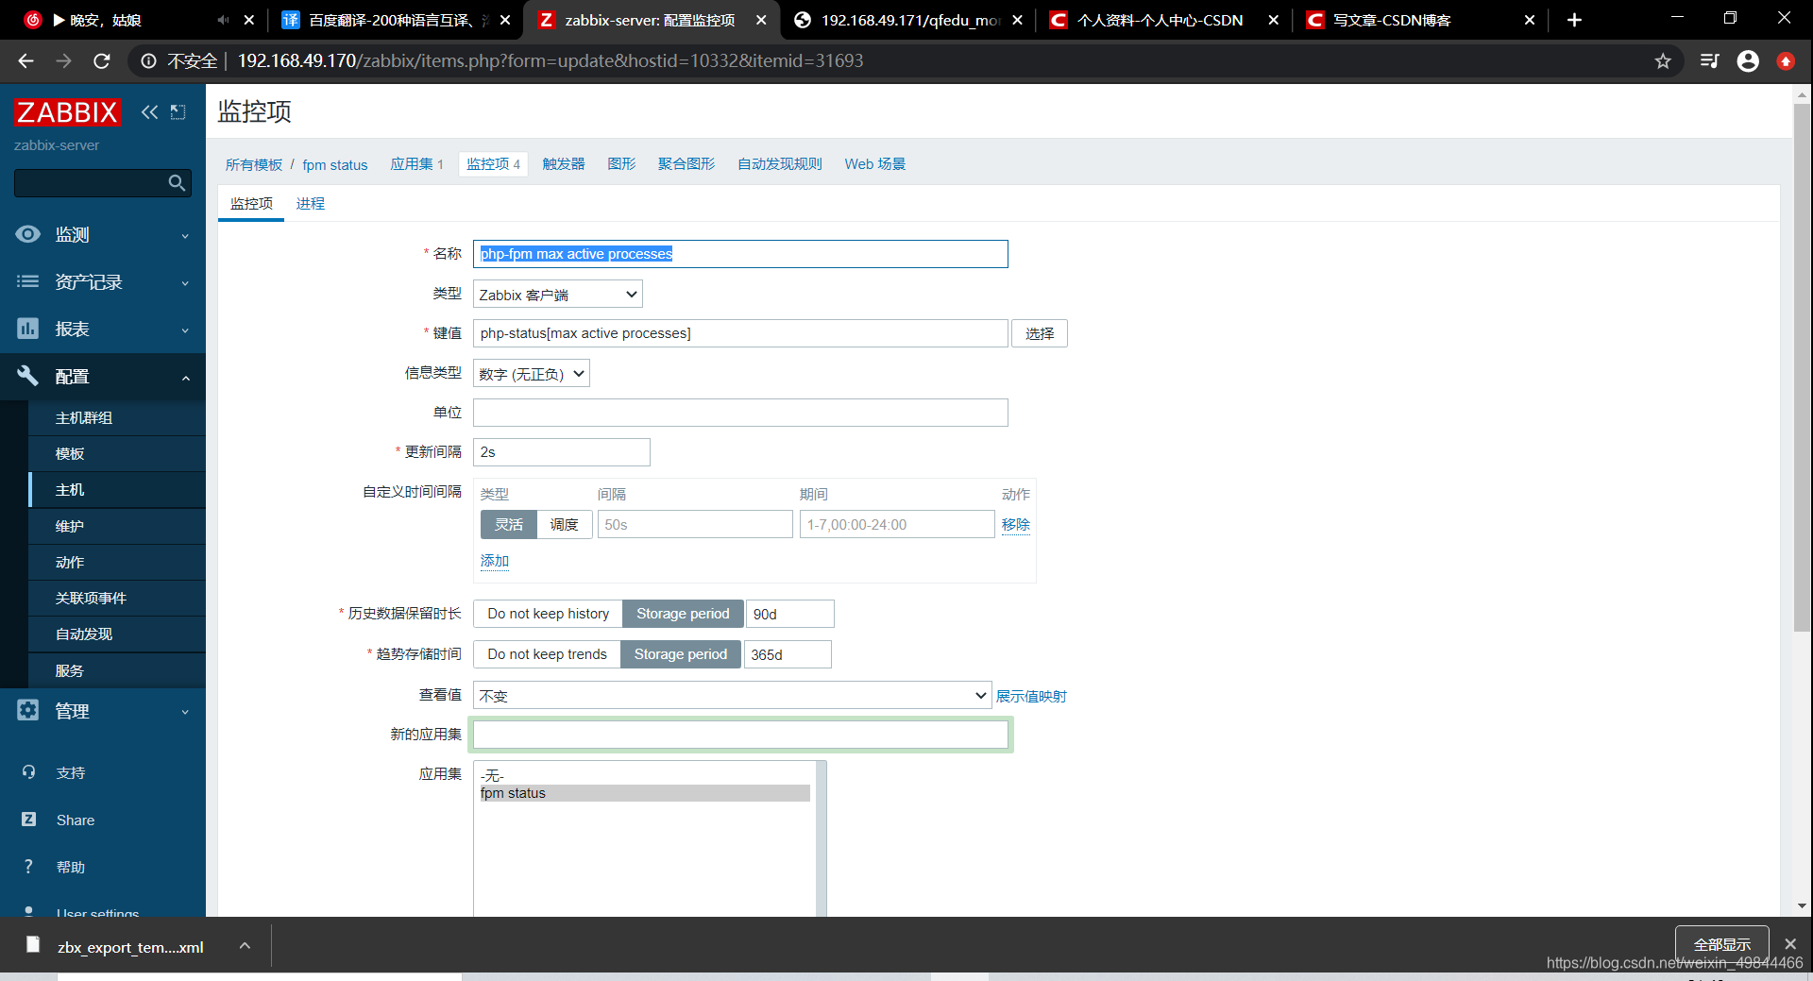Go back with browser back arrow

coord(25,61)
